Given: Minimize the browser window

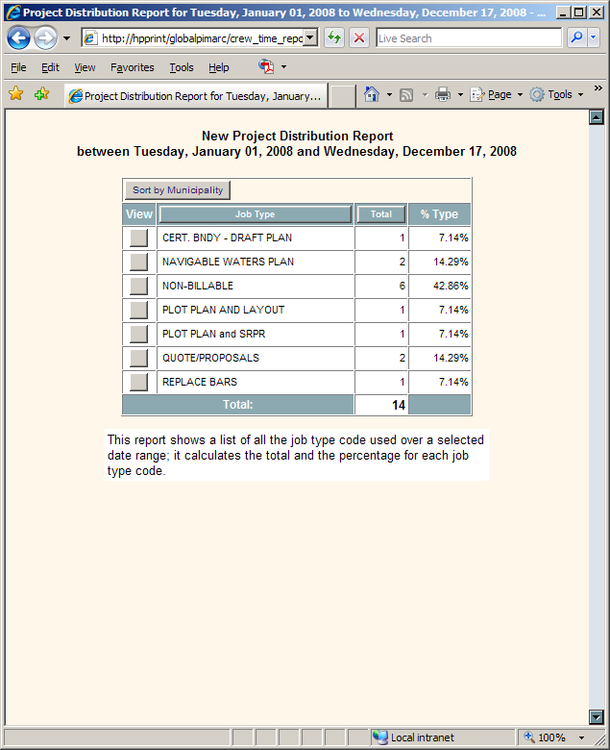Looking at the screenshot, I should (x=564, y=12).
